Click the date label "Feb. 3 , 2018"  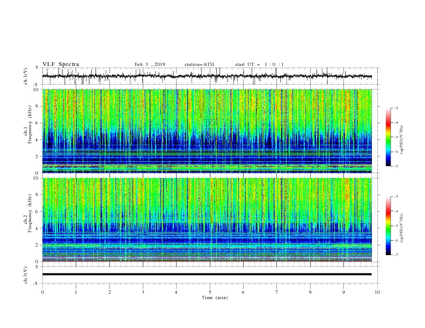(150, 64)
